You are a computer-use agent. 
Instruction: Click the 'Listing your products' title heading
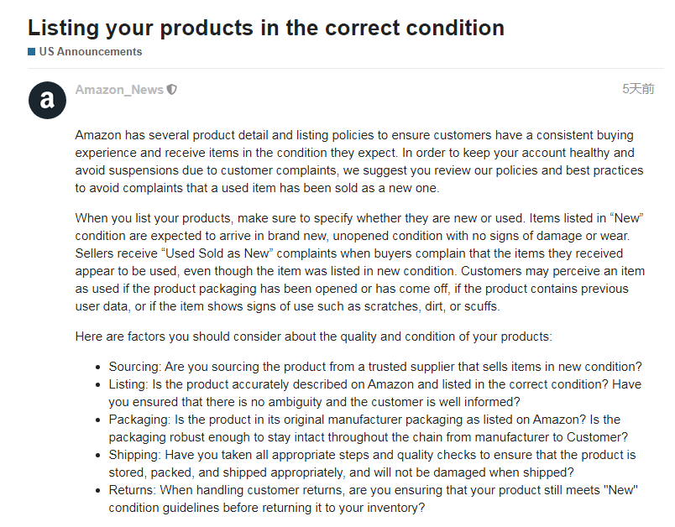pos(266,28)
